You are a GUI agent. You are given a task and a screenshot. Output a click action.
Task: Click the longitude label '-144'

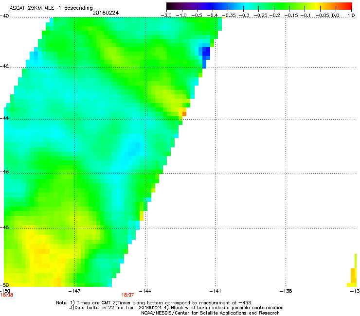tap(145, 291)
